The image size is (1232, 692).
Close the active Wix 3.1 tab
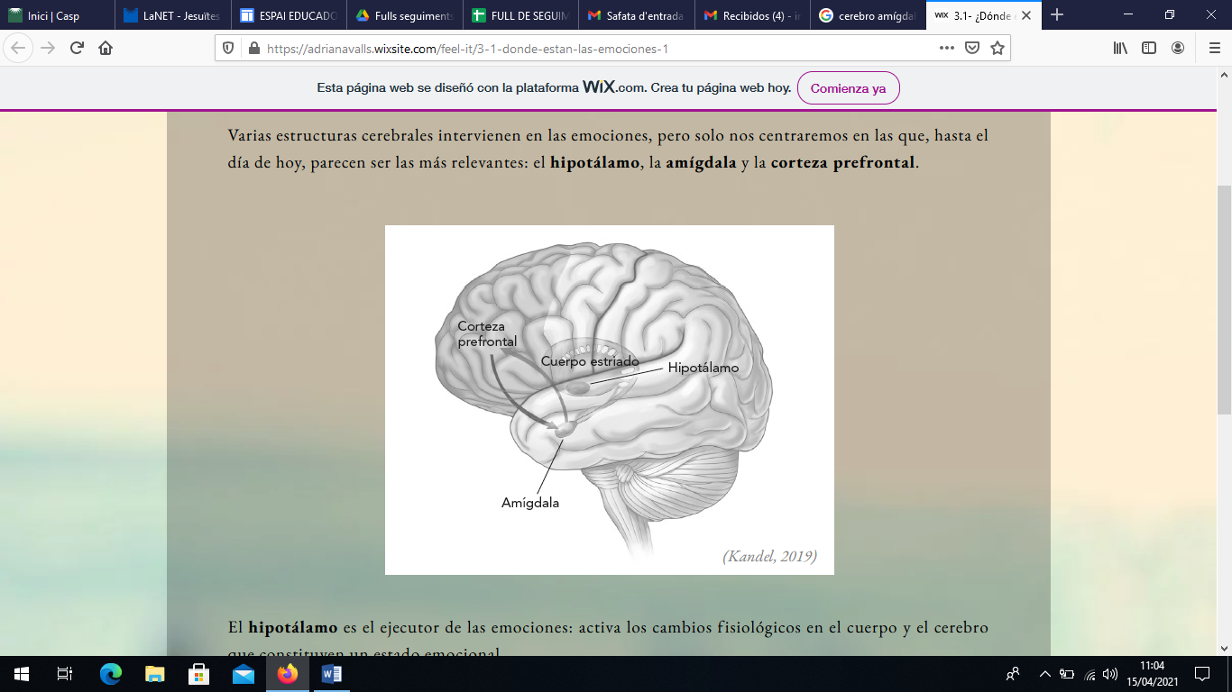[1026, 15]
